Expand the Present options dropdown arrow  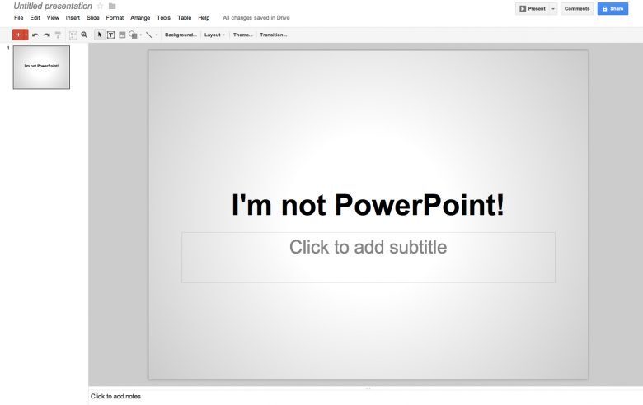pyautogui.click(x=553, y=8)
